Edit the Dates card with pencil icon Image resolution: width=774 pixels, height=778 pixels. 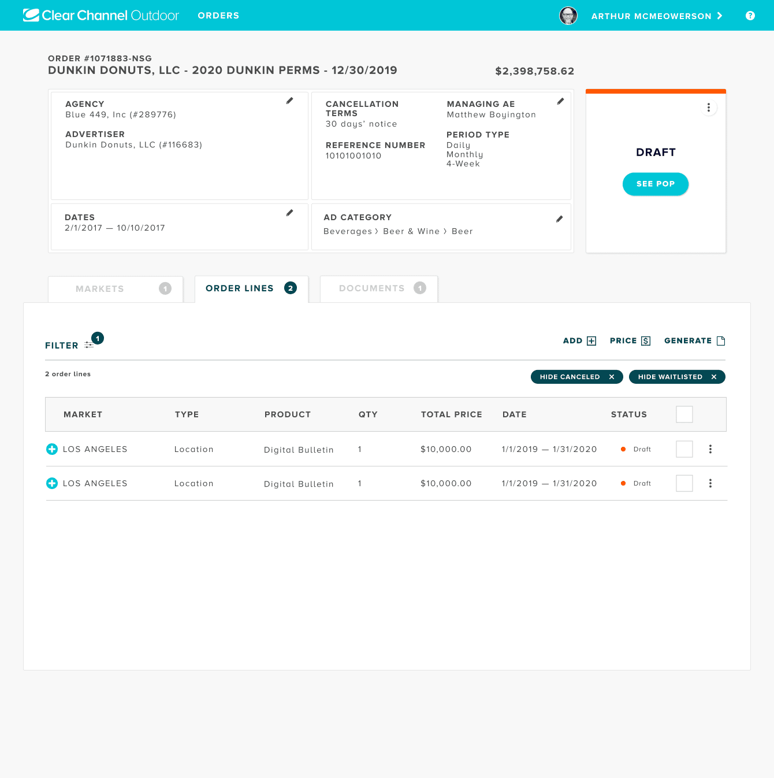click(289, 213)
